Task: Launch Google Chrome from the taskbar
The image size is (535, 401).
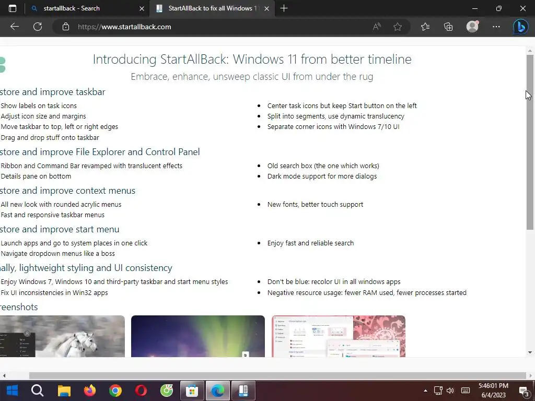Action: pos(115,391)
